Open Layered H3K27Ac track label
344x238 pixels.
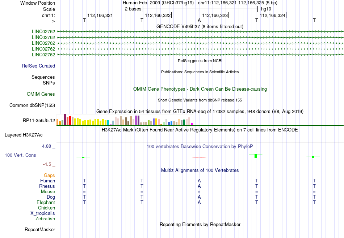(x=24, y=135)
